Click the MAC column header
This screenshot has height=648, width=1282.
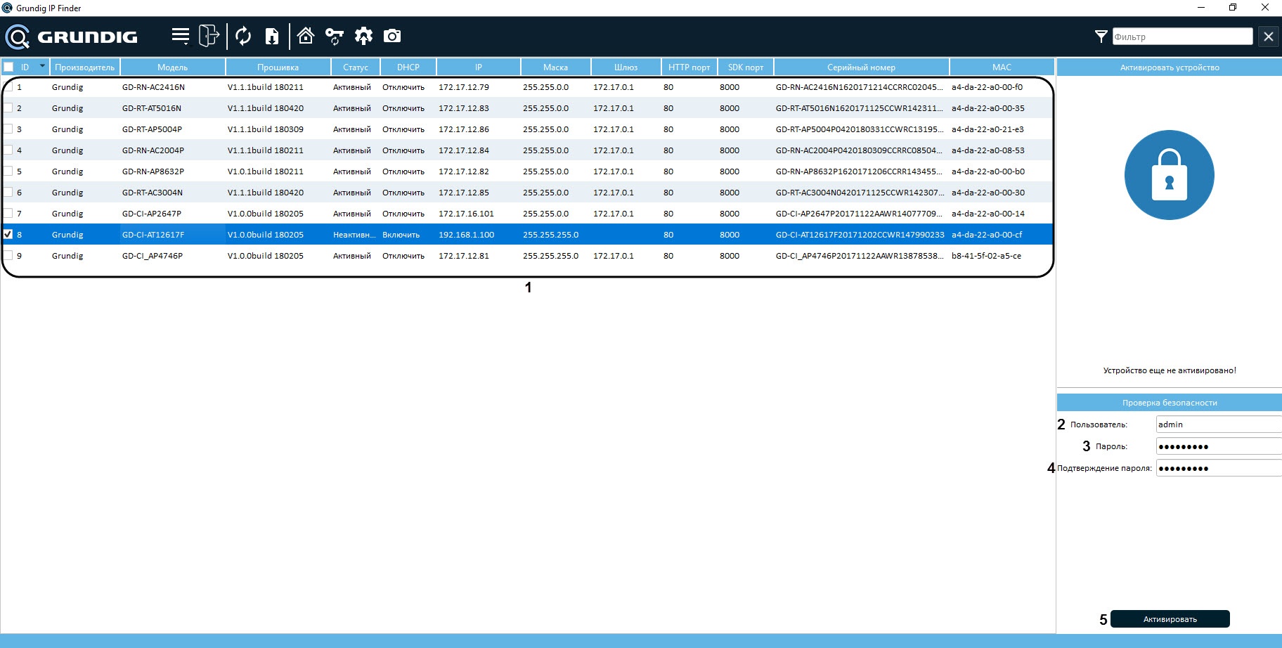pyautogui.click(x=1002, y=67)
